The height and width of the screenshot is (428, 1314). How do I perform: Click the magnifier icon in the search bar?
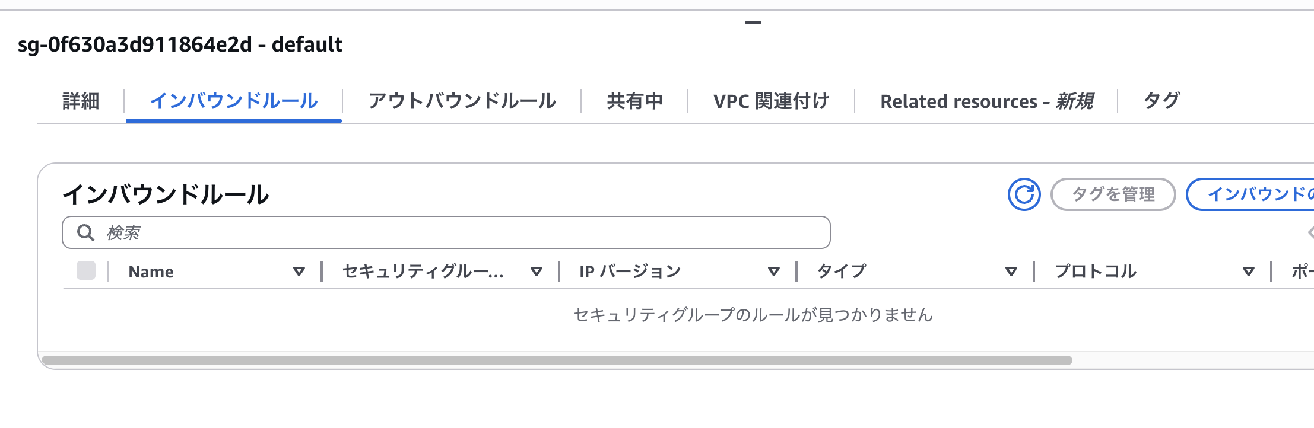[x=85, y=232]
